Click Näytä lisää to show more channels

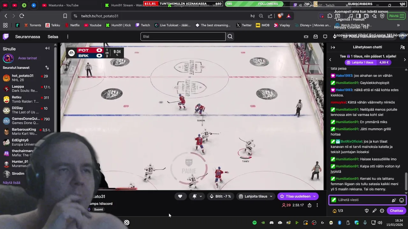pos(11,183)
